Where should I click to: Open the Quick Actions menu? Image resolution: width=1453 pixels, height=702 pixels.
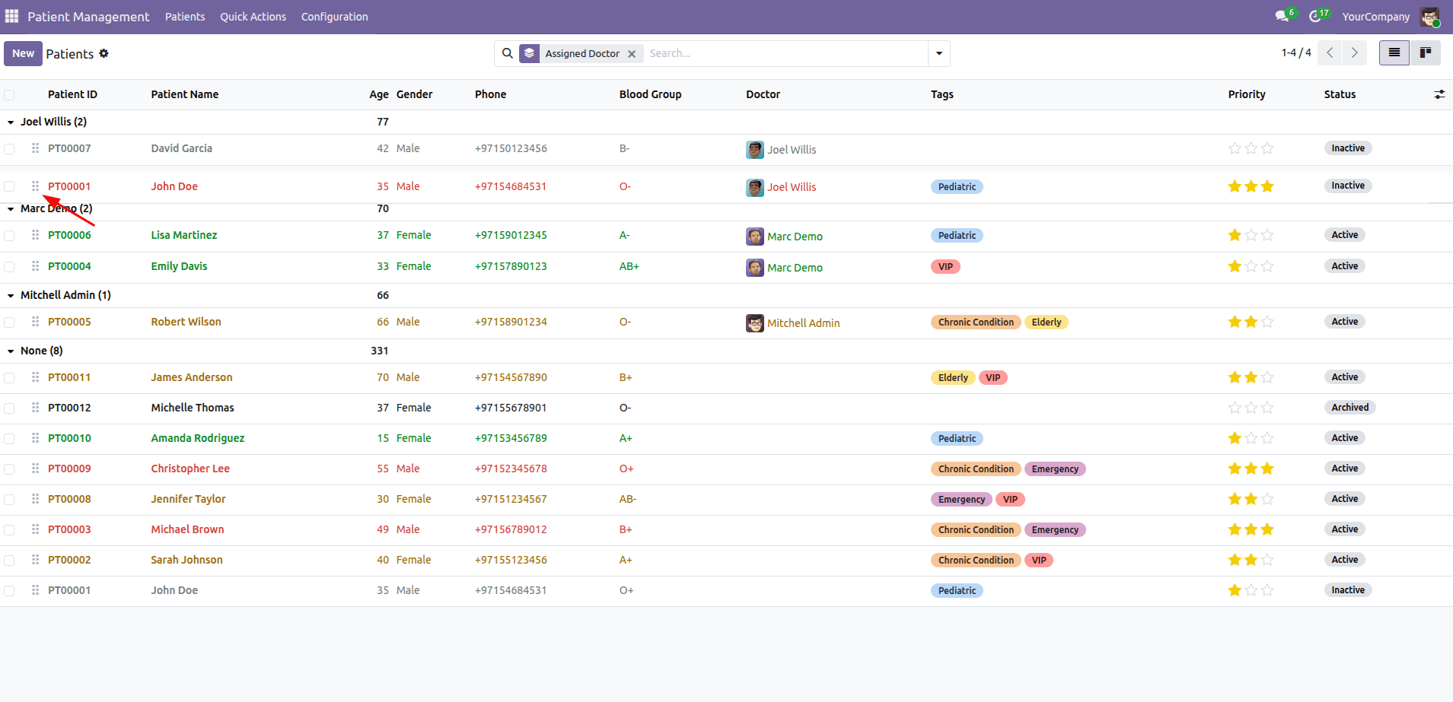coord(253,17)
